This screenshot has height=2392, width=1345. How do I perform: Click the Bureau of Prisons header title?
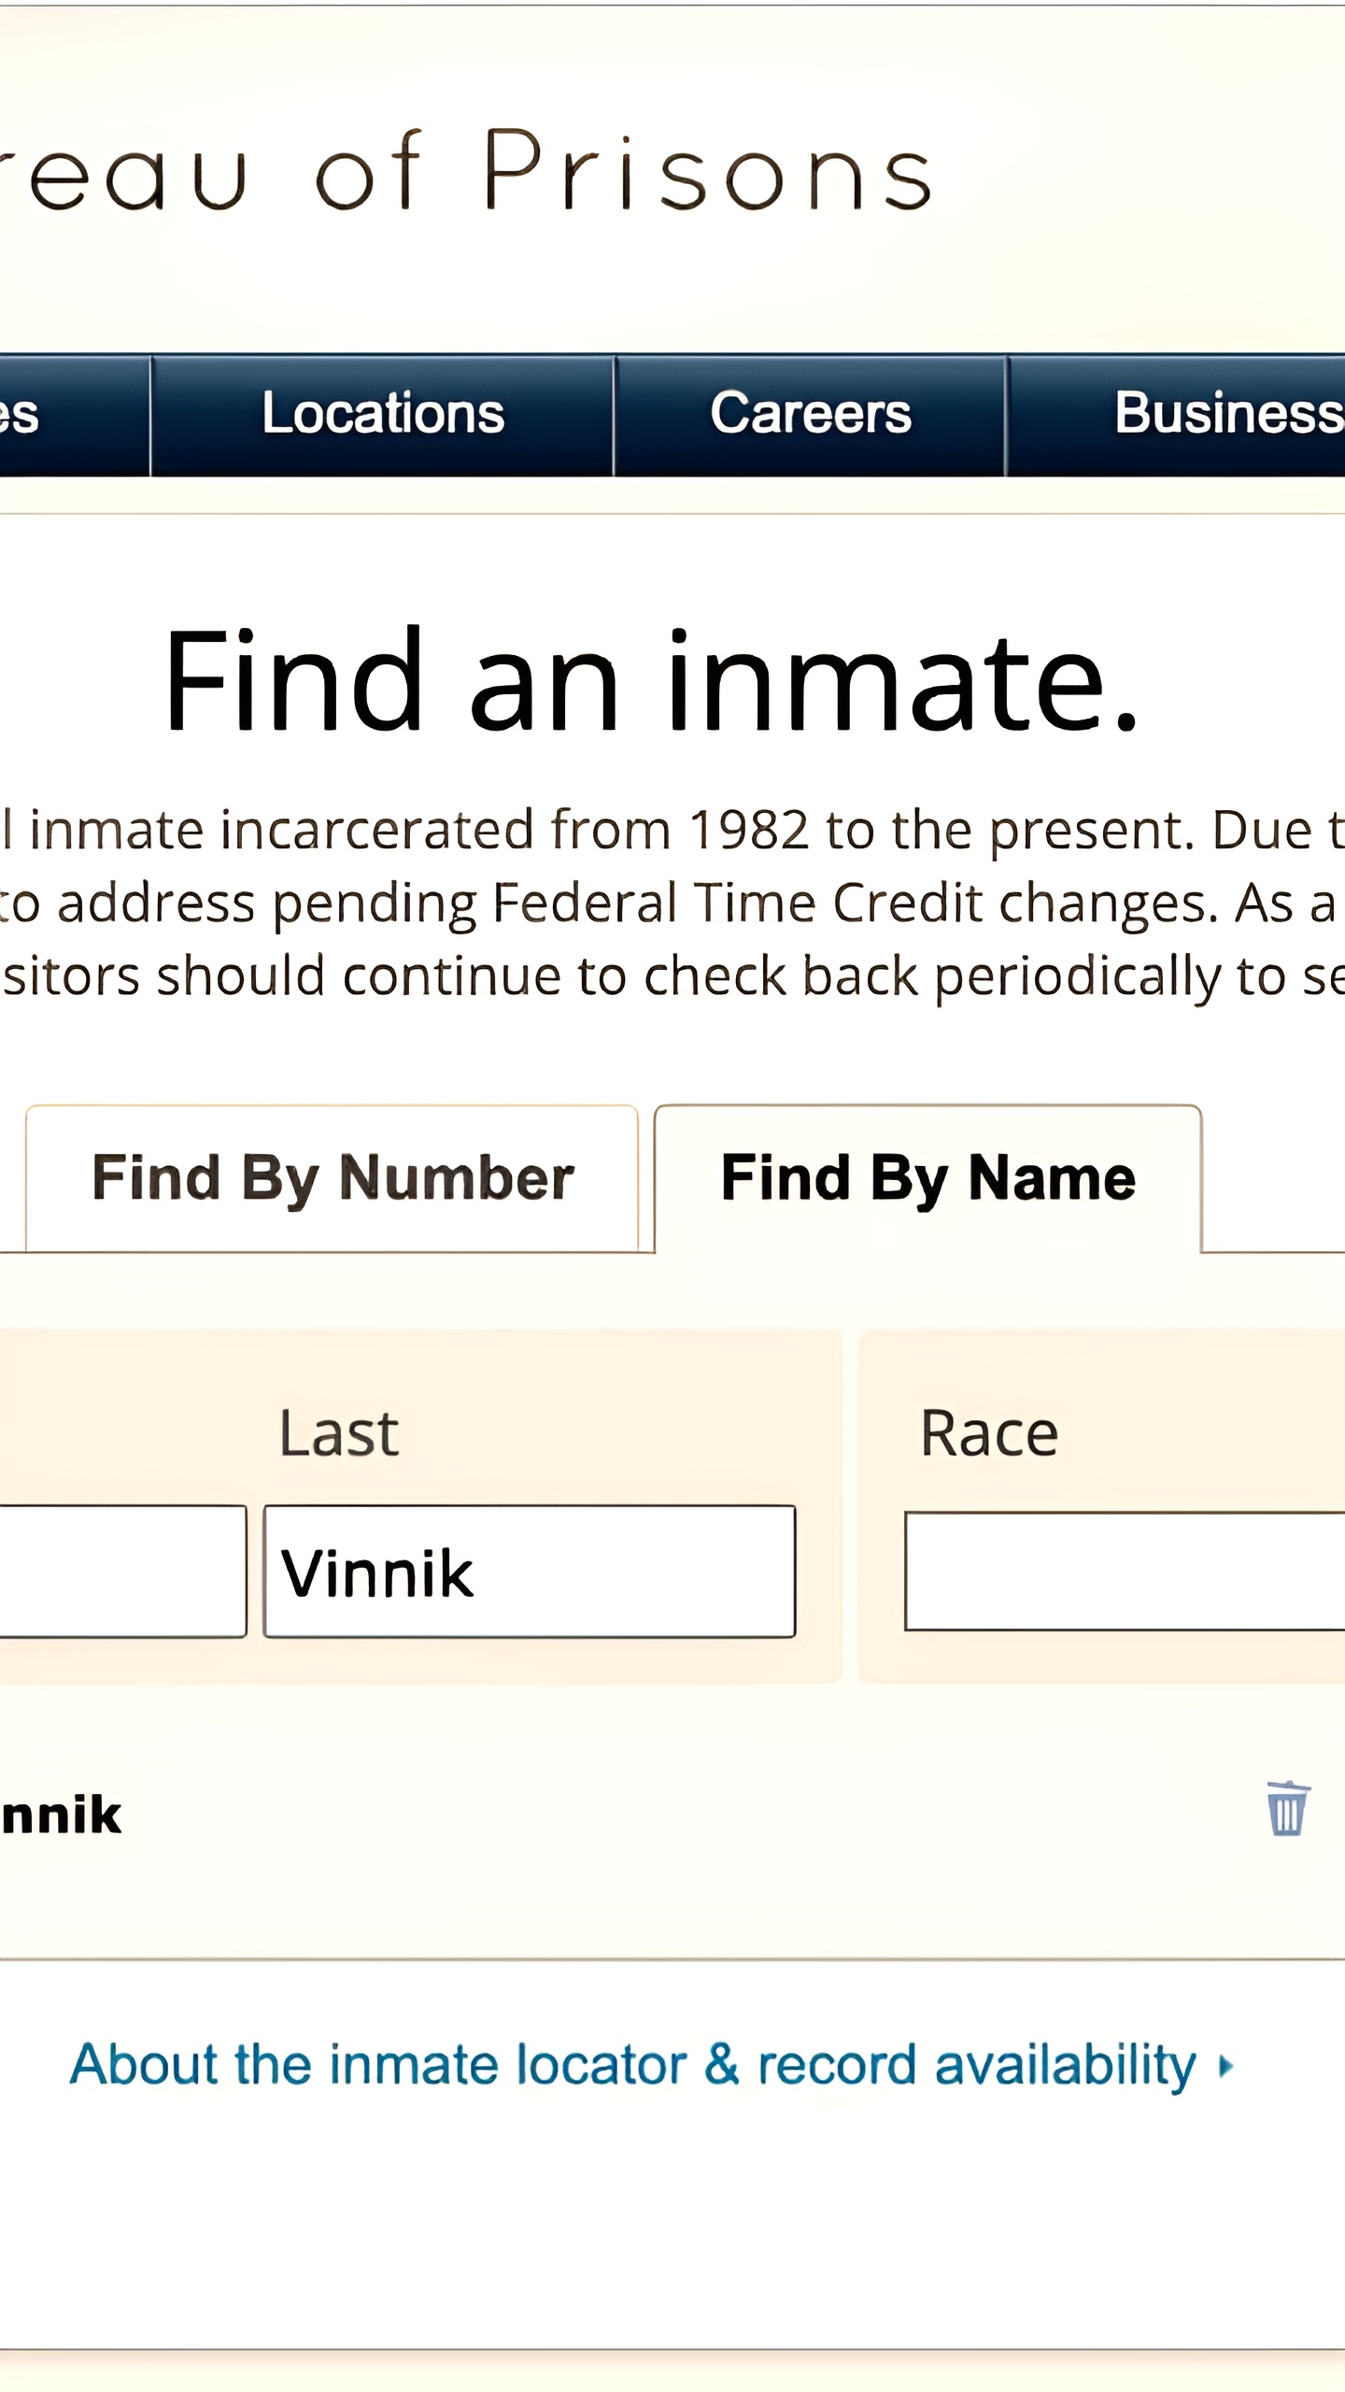pyautogui.click(x=467, y=171)
